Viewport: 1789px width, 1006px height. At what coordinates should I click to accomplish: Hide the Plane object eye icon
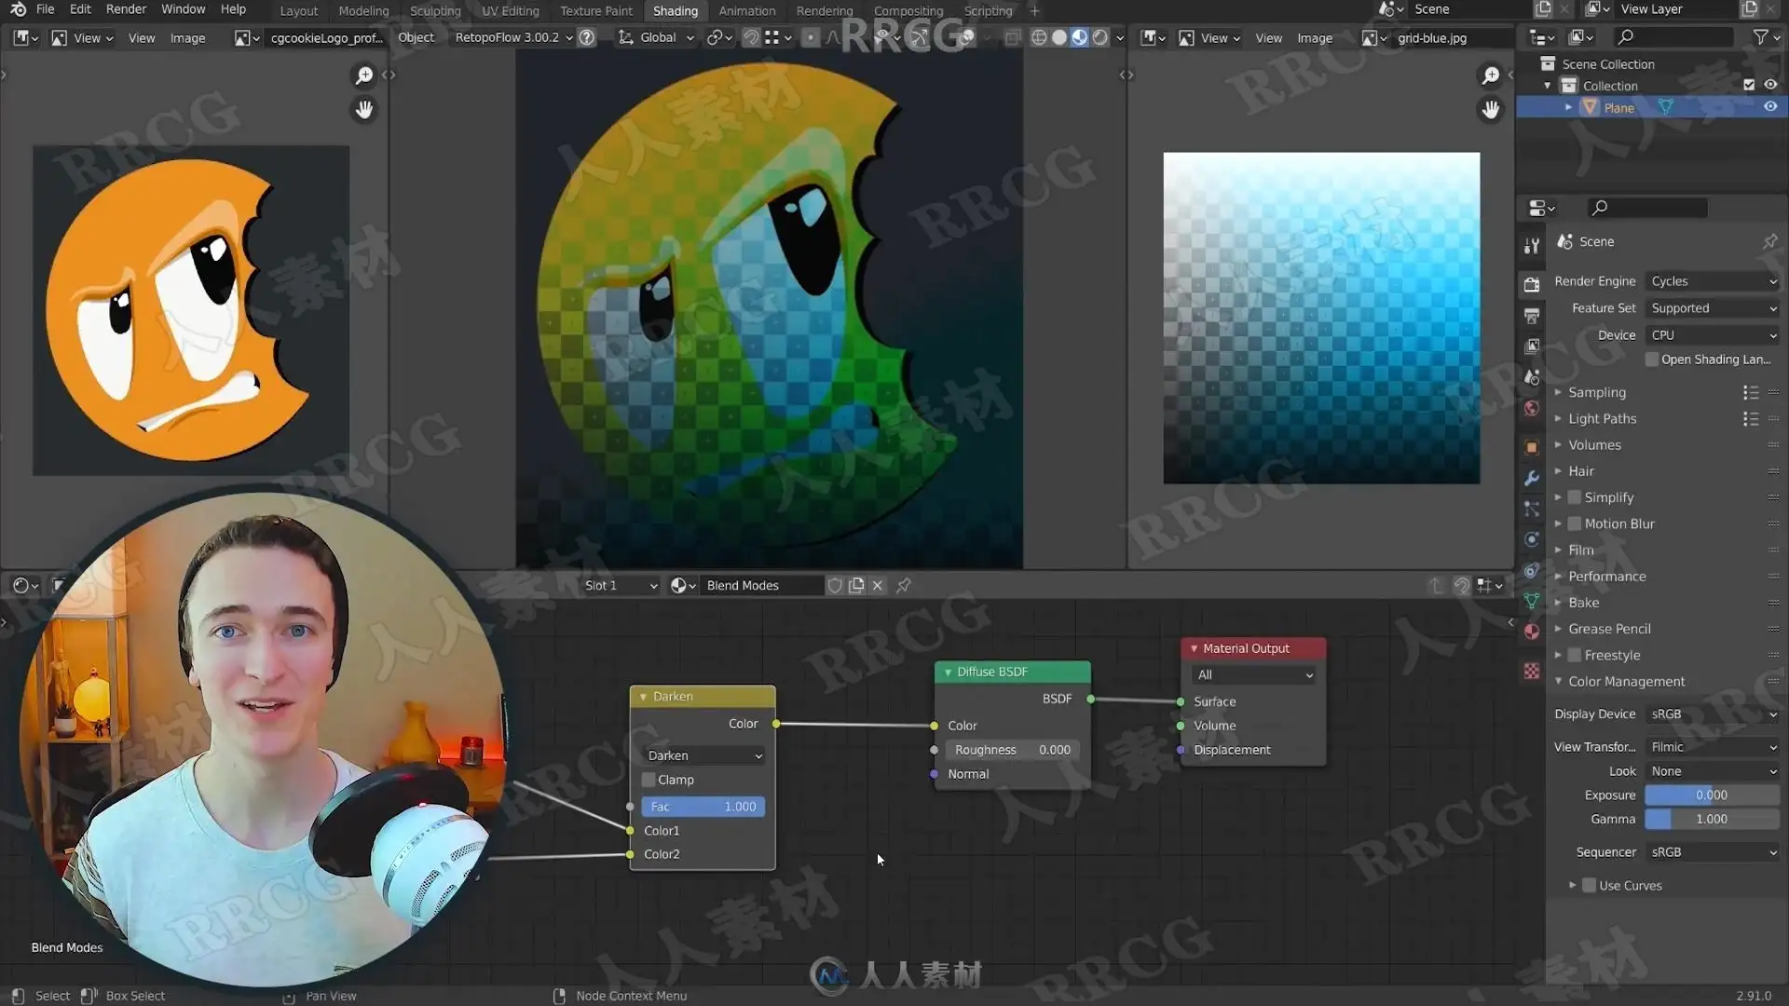click(x=1770, y=107)
